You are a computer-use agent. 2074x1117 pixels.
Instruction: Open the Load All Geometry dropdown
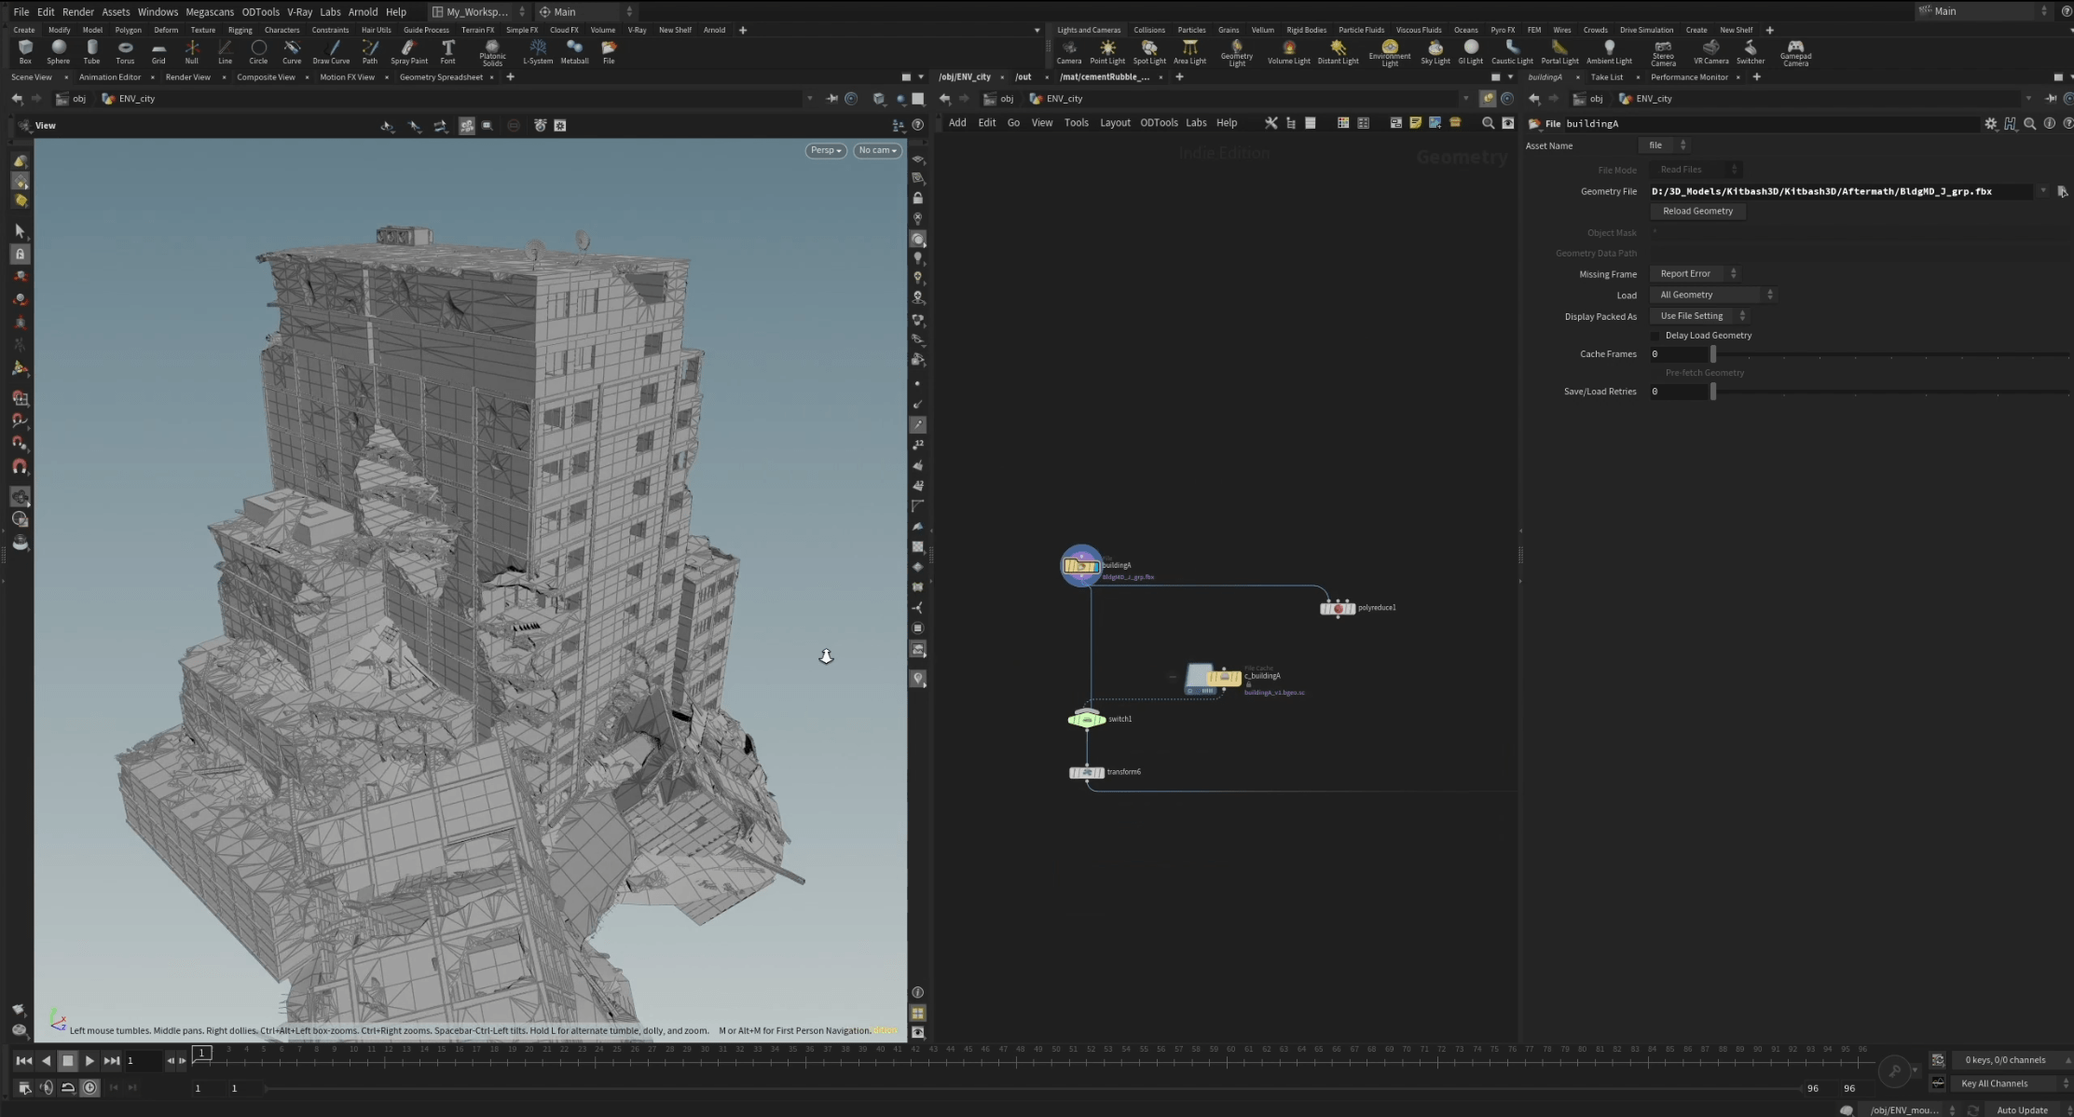point(1712,295)
